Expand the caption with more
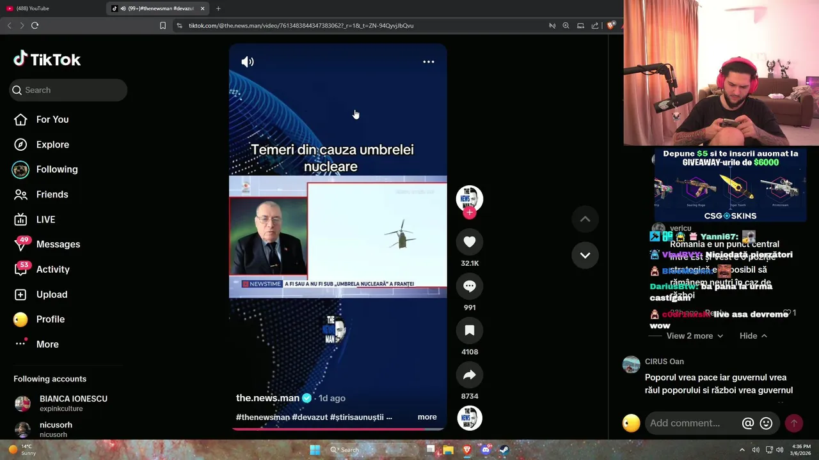 427,417
